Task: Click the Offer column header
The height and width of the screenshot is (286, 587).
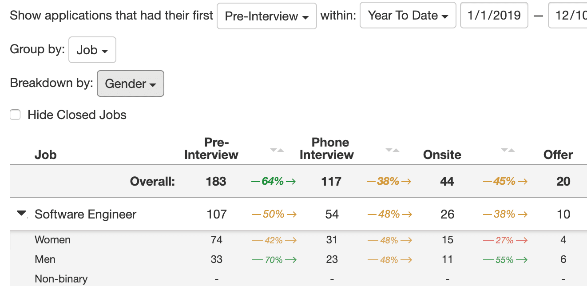Action: click(558, 155)
